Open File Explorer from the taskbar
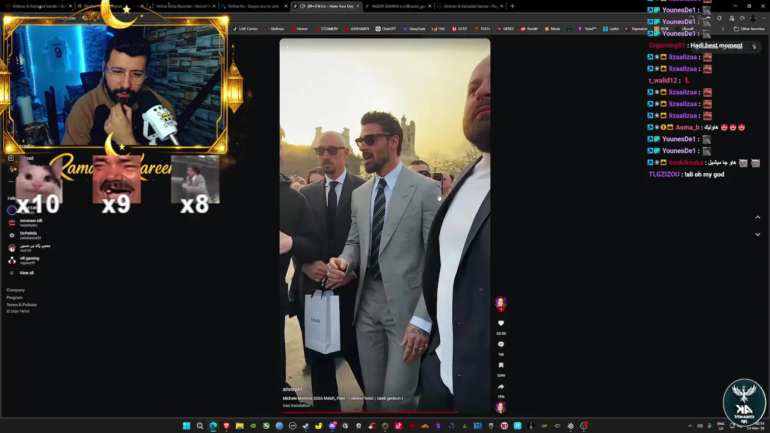This screenshot has width=770, height=433. coord(239,426)
